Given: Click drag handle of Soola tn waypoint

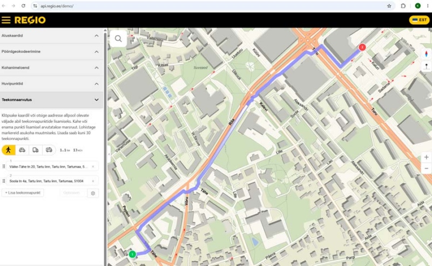Looking at the screenshot, I should (4, 181).
